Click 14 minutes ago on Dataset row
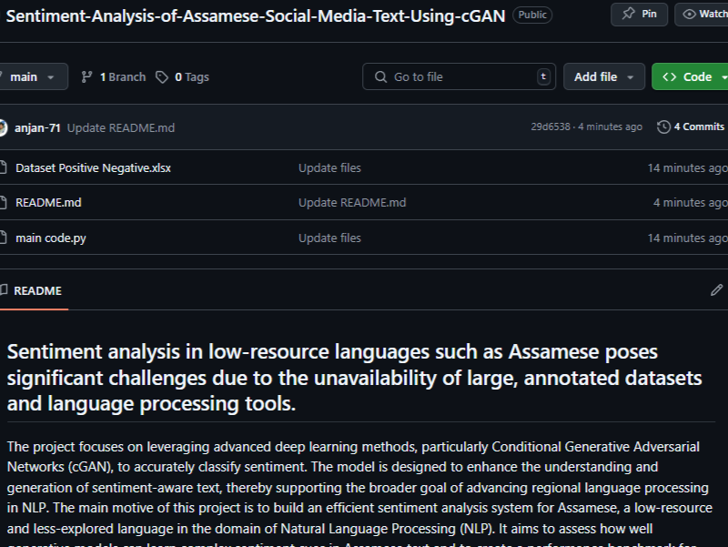 (688, 167)
